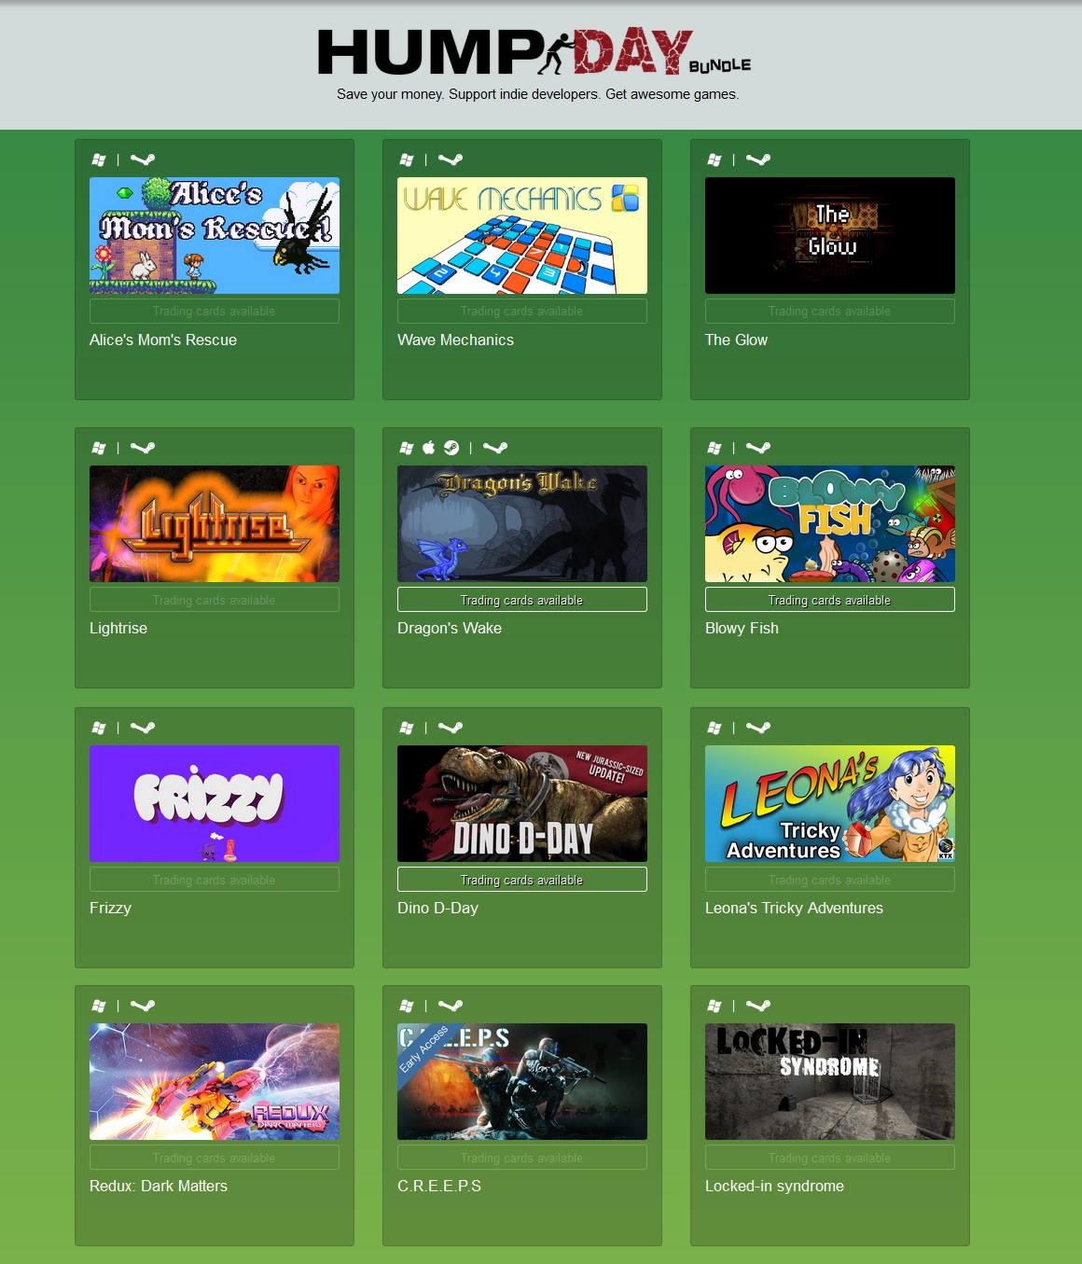
Task: Open Alice's Mom's Rescue game banner
Action: click(215, 235)
